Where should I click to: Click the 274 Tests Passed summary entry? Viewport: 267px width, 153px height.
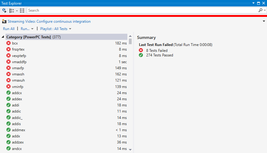(x=160, y=55)
